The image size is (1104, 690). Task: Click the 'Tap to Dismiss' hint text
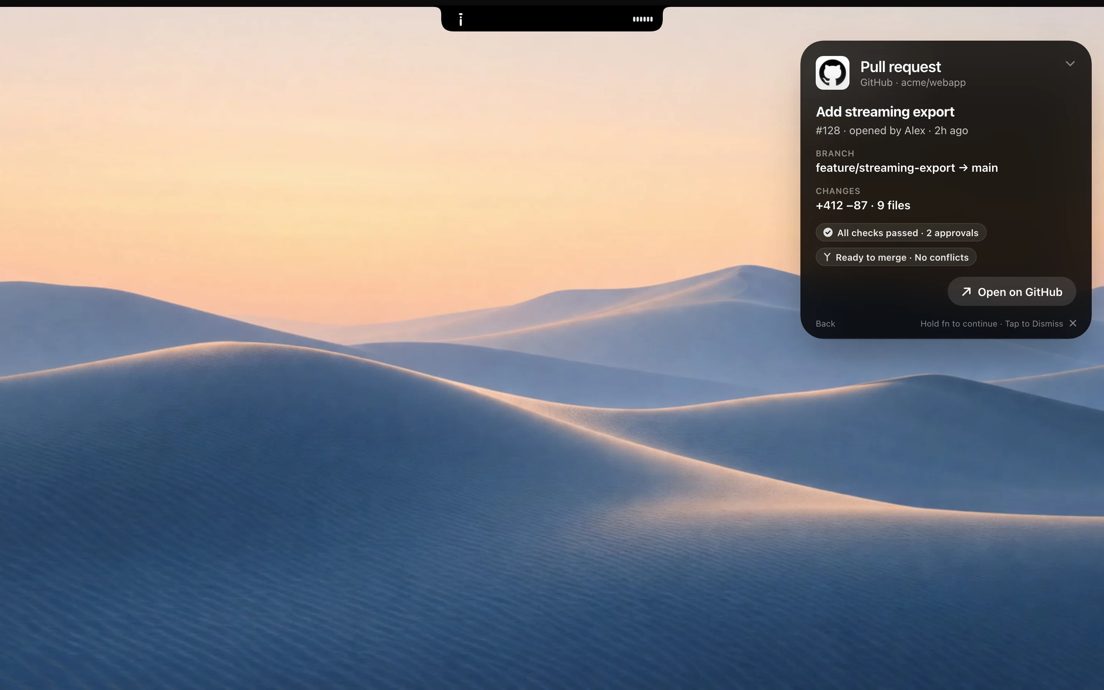1033,324
